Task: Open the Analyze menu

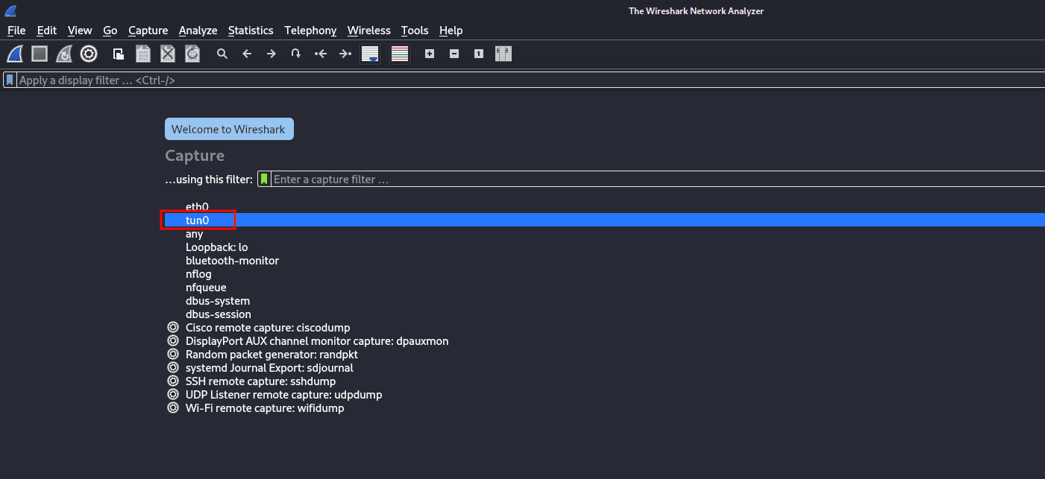Action: pos(198,31)
